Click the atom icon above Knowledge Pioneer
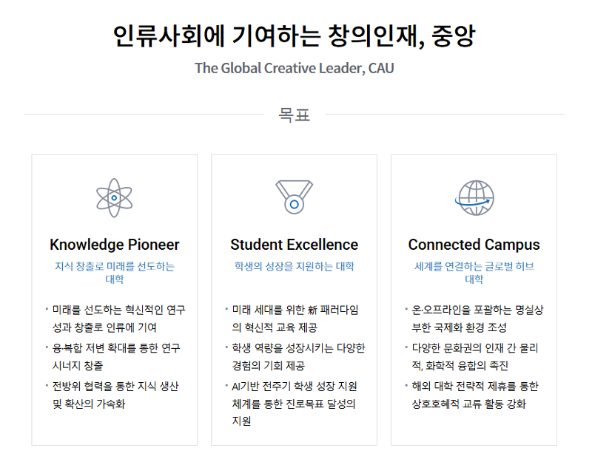Screen dimensions: 592x462 (114, 197)
